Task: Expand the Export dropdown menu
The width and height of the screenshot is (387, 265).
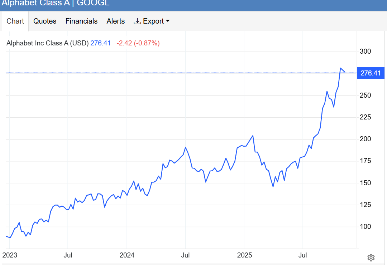Action: point(153,21)
